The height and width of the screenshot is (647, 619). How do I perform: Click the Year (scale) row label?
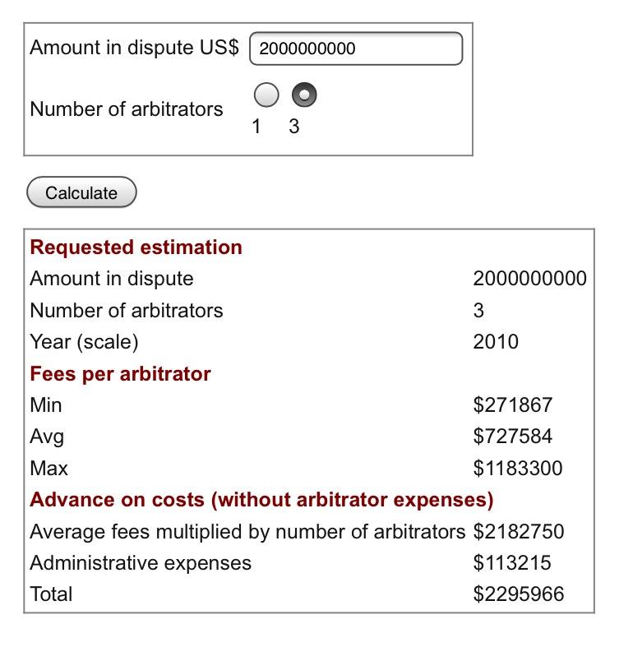click(84, 342)
